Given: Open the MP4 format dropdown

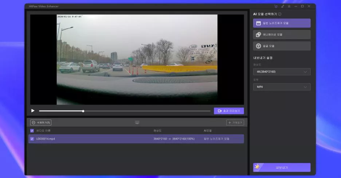Looking at the screenshot, I should pos(282,87).
